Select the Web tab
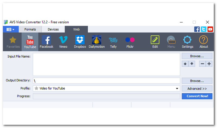 76,29
